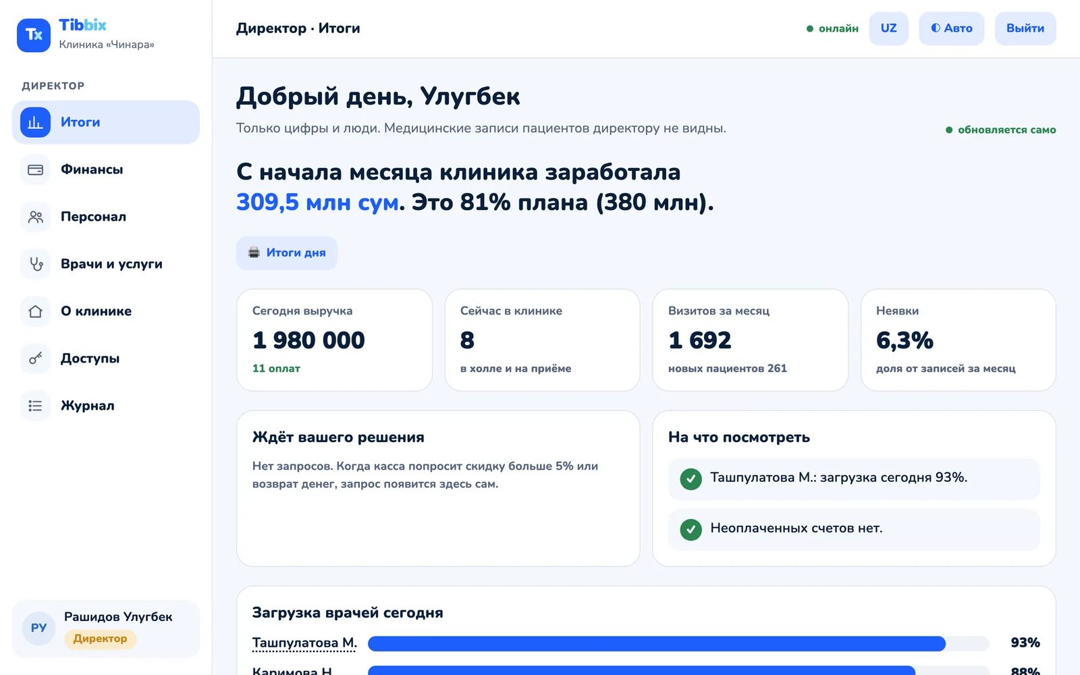Click Ташпулатова М. 93% load bar
The width and height of the screenshot is (1080, 675).
[678, 643]
